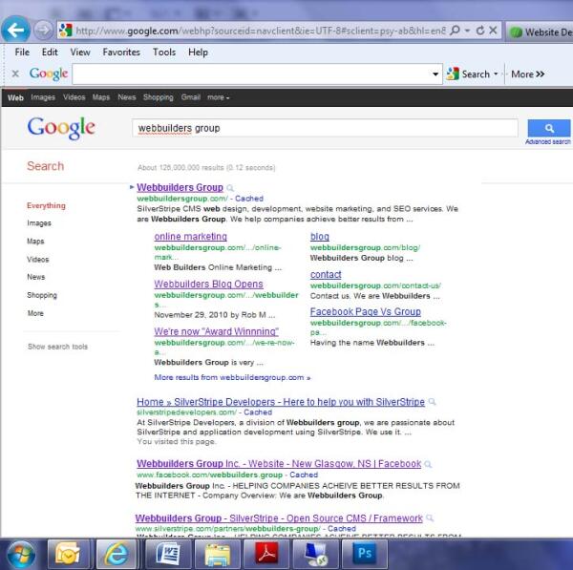This screenshot has height=570, width=573.
Task: Select Web in the black Google bar
Action: click(15, 97)
